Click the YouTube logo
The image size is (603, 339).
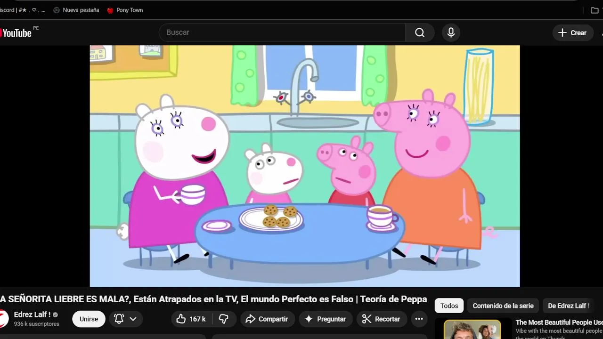point(16,32)
